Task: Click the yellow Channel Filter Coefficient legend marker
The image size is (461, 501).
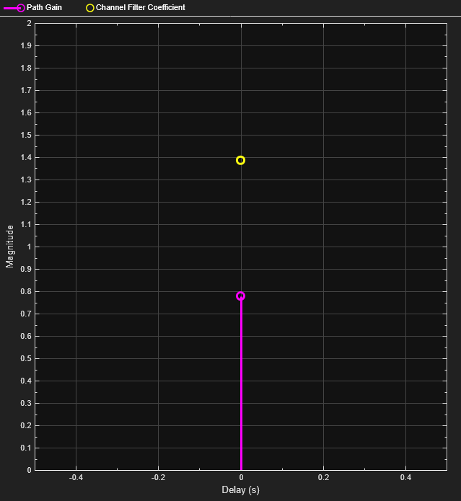Action: tap(90, 8)
